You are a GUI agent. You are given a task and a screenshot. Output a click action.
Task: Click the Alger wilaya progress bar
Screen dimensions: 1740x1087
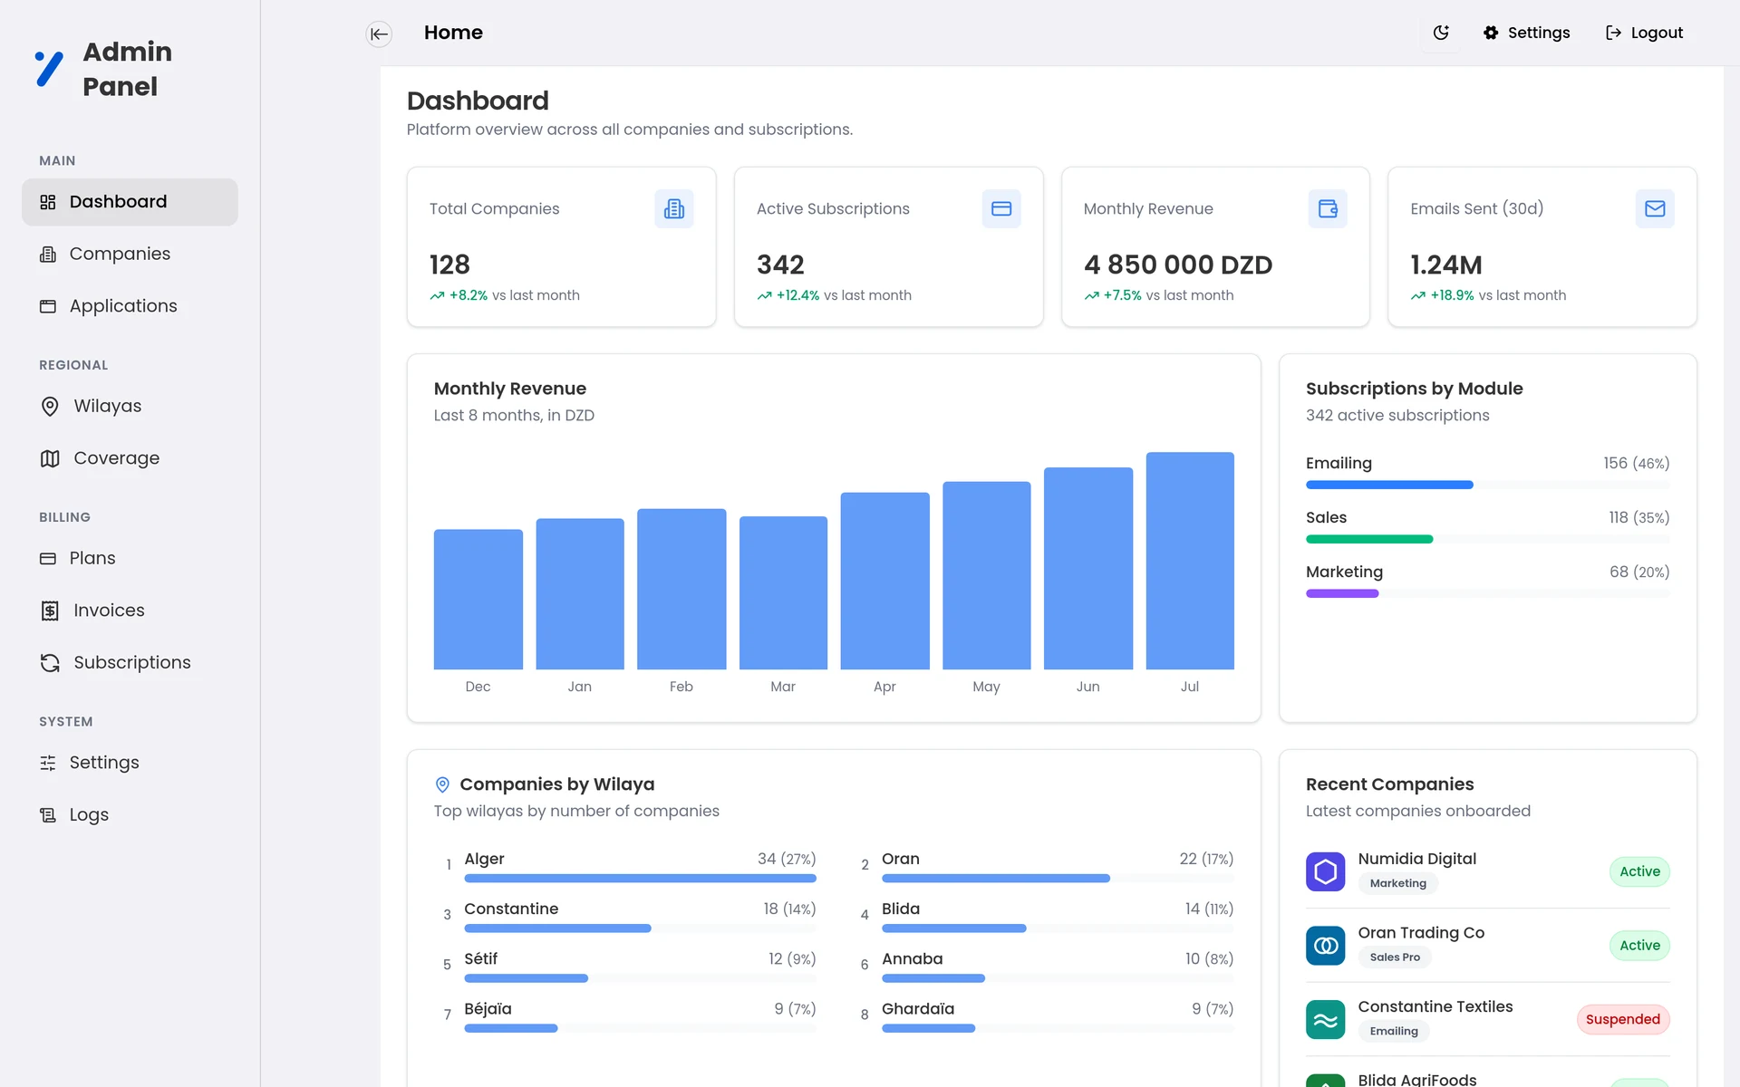pos(640,878)
